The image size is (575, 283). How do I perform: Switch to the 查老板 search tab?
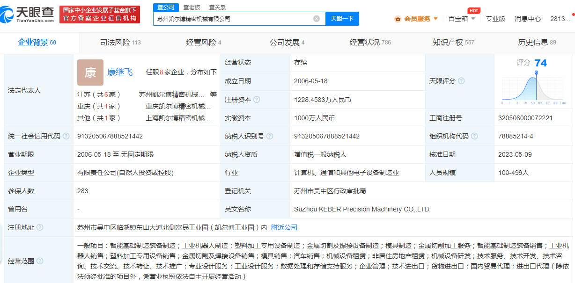(x=192, y=7)
